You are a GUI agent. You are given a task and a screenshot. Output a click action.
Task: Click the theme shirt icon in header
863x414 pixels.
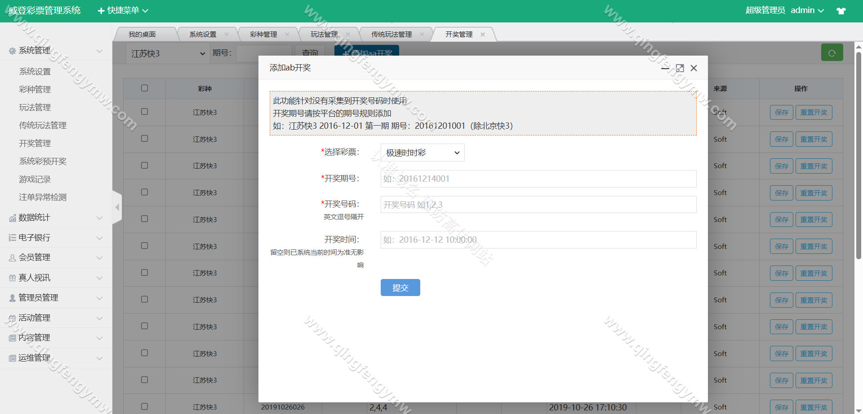[841, 11]
